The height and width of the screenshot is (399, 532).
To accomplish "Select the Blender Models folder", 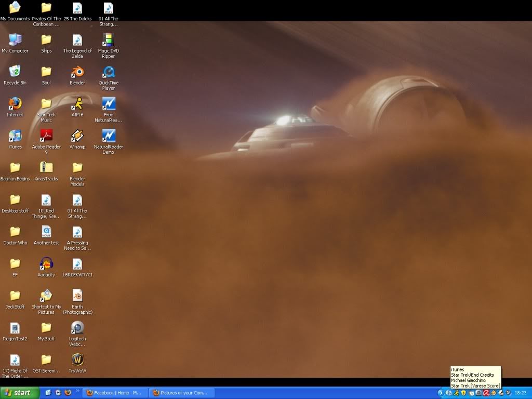I will [x=77, y=168].
